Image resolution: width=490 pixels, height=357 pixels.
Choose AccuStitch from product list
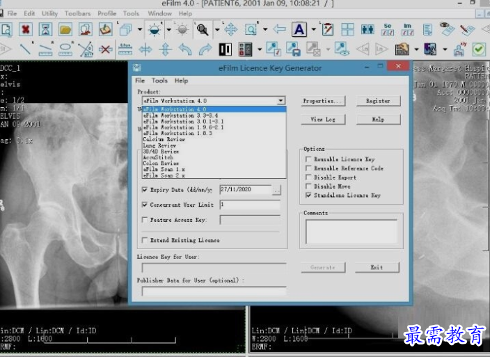point(214,157)
